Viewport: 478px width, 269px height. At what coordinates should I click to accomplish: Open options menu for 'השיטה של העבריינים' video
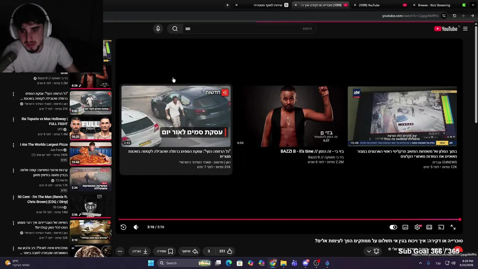[13, 223]
